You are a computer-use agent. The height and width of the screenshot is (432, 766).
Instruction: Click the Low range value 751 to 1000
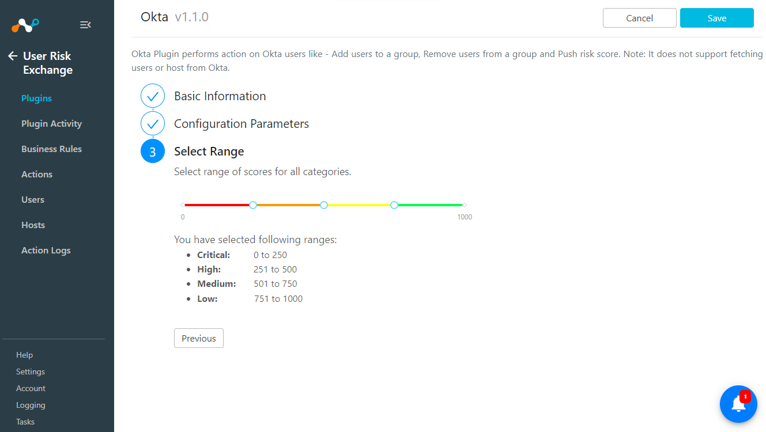pyautogui.click(x=278, y=299)
